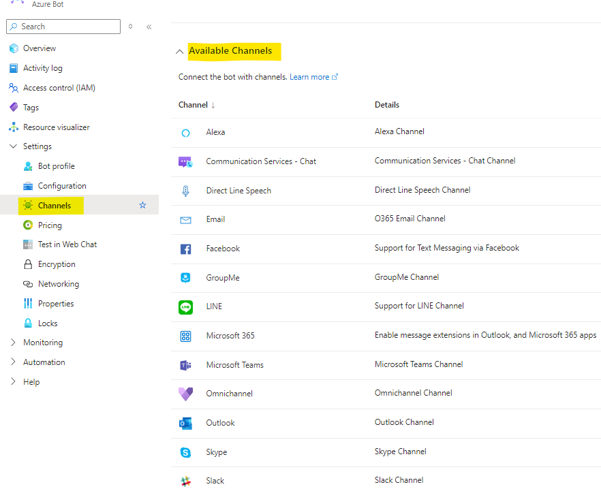The image size is (601, 491).
Task: Open the Networking settings item
Action: pyautogui.click(x=59, y=284)
